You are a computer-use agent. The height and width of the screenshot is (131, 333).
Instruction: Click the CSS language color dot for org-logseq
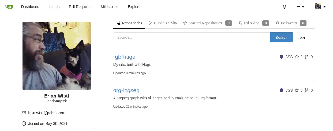281,91
